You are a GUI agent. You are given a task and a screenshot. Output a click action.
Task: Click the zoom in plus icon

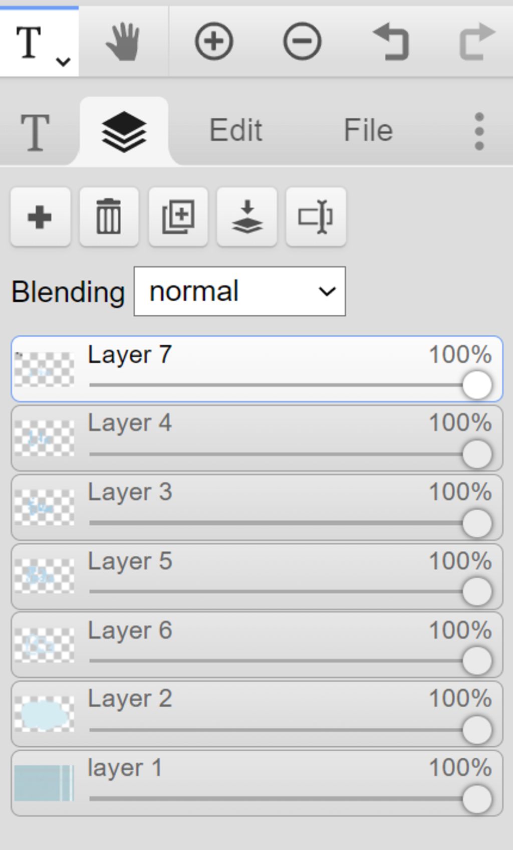click(214, 41)
